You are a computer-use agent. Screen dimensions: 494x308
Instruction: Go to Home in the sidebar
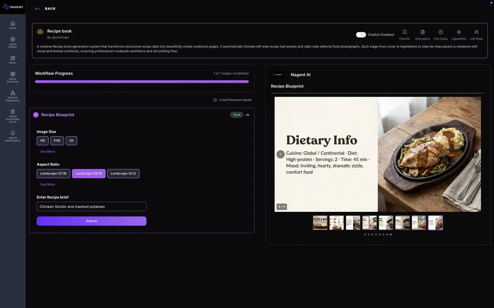point(13,25)
